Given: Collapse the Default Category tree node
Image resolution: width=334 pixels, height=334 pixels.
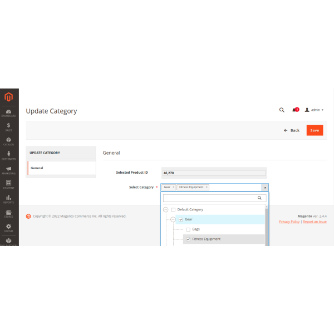Looking at the screenshot, I should click(165, 210).
